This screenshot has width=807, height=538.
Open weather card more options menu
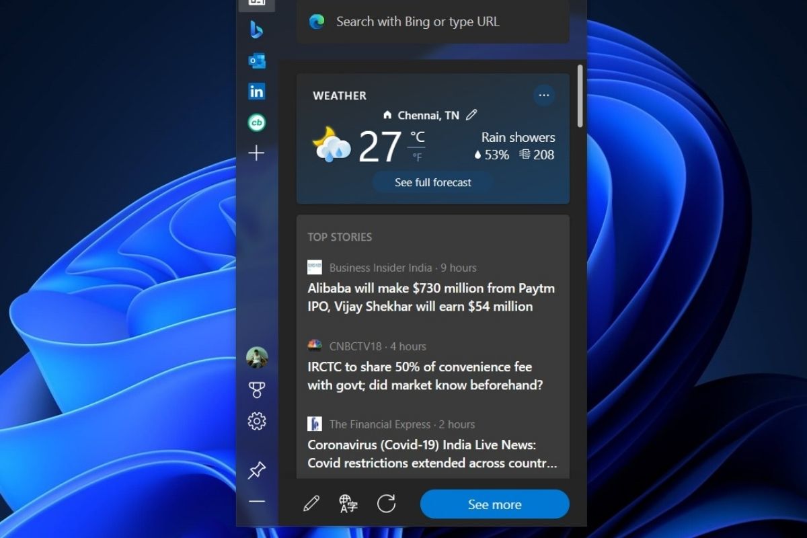point(544,95)
